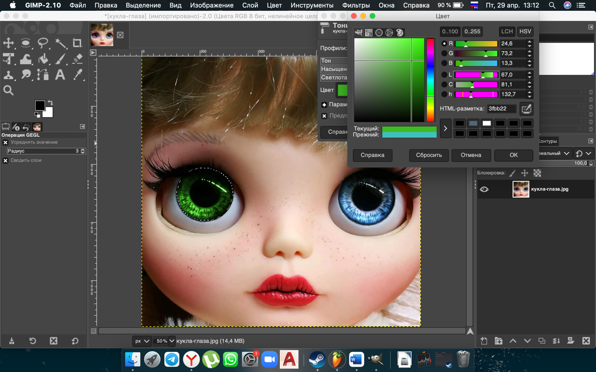
Task: Click Отмена in color dialog
Action: [471, 155]
